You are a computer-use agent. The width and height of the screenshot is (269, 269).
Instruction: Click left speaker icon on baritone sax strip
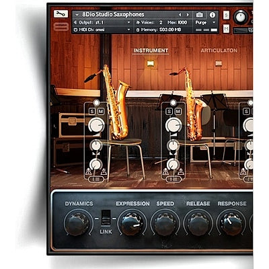click(88, 171)
